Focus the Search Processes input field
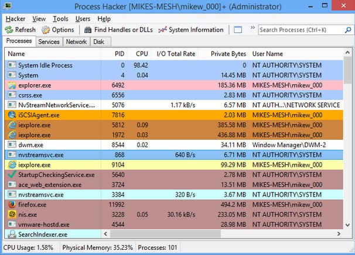Screen dimensions: 355x255 click(301, 30)
